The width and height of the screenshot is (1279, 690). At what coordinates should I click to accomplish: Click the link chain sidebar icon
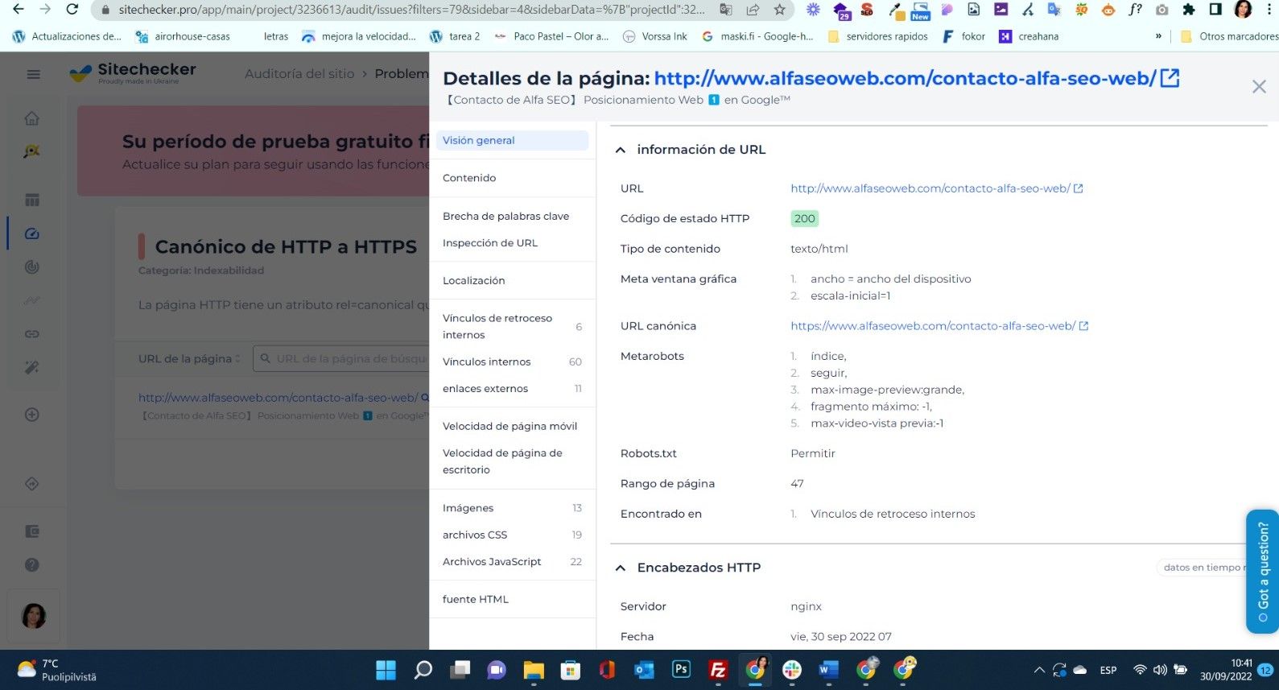tap(32, 333)
